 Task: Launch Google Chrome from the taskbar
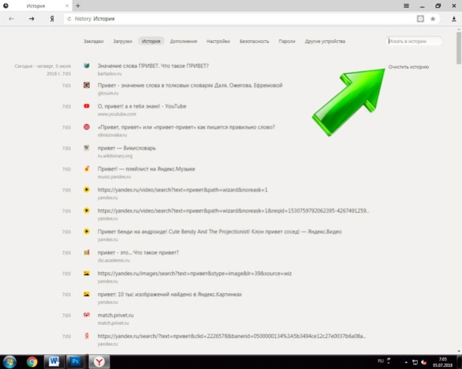point(32,362)
